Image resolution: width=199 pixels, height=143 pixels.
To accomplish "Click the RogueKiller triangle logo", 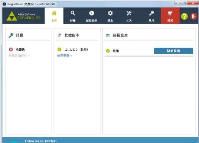I will click(12, 16).
